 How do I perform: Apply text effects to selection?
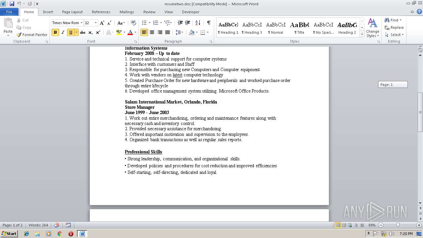coord(108,32)
